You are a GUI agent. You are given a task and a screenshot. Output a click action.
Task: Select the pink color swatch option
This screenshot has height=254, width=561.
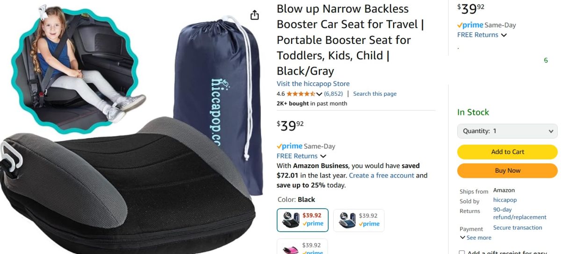[x=302, y=247]
